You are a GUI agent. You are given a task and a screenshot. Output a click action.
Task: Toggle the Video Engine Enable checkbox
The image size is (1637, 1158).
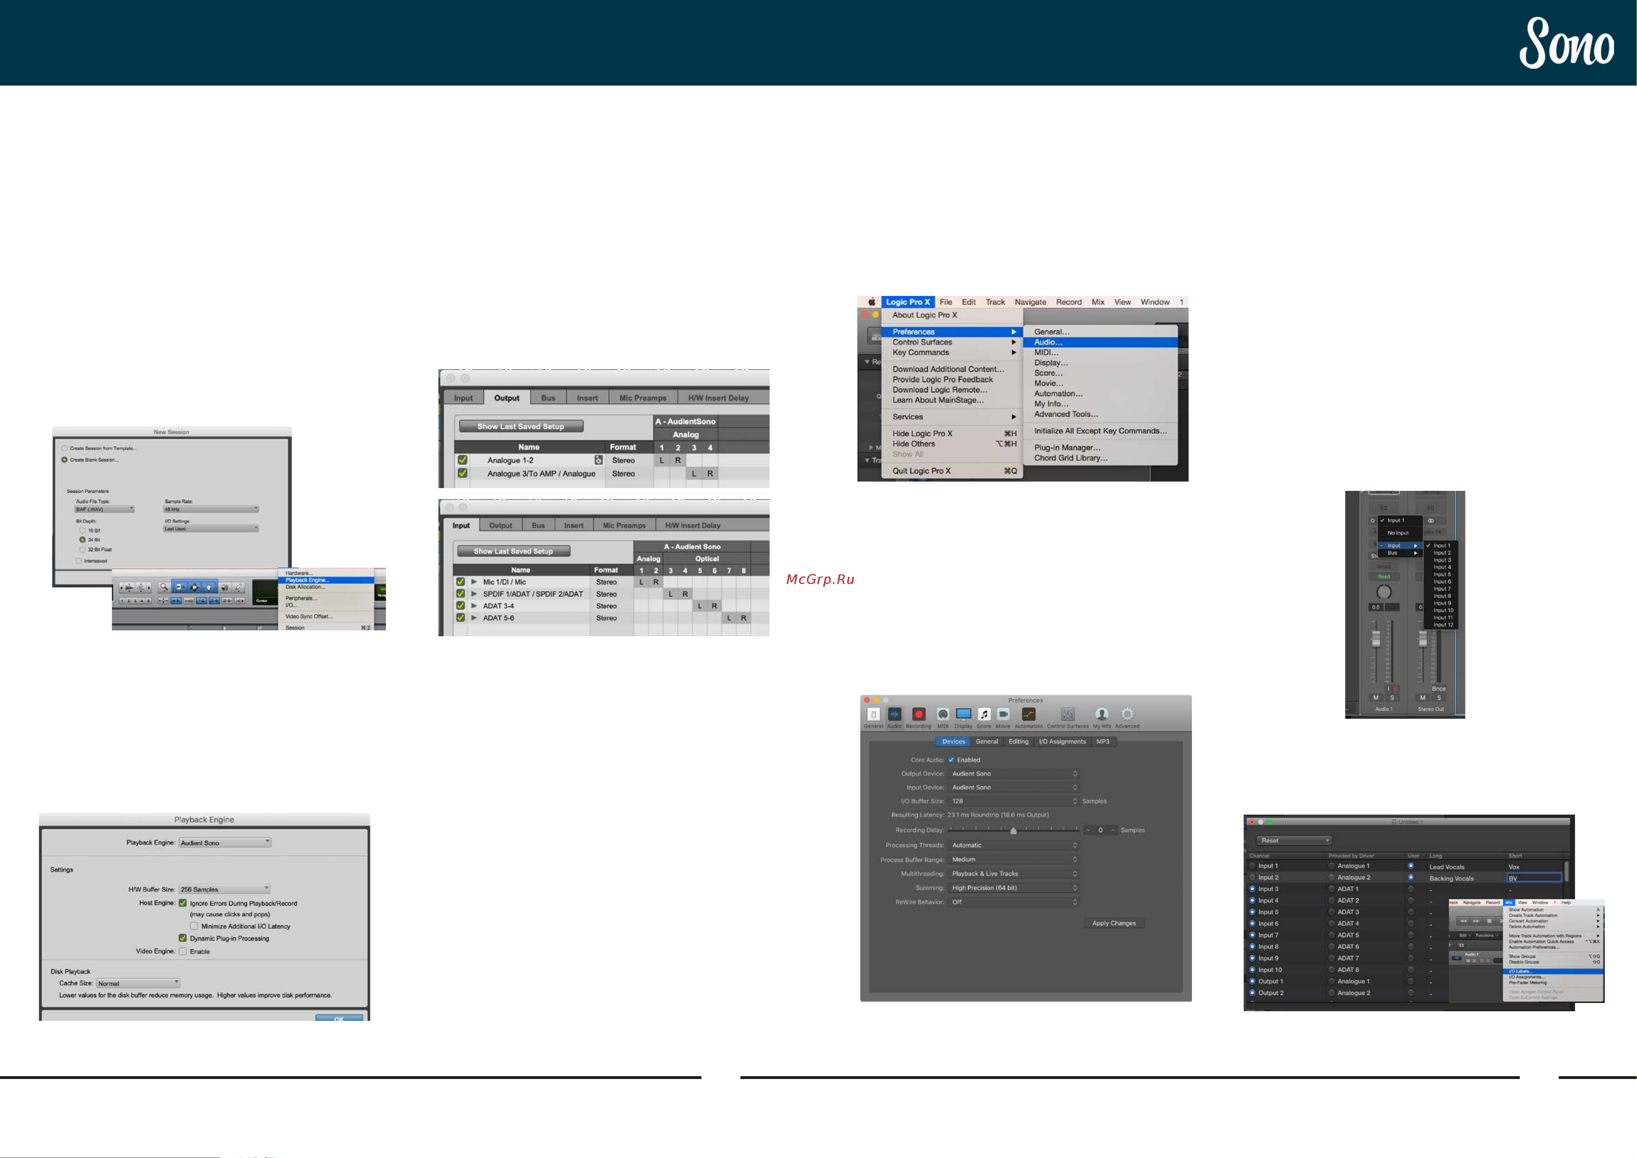[182, 951]
